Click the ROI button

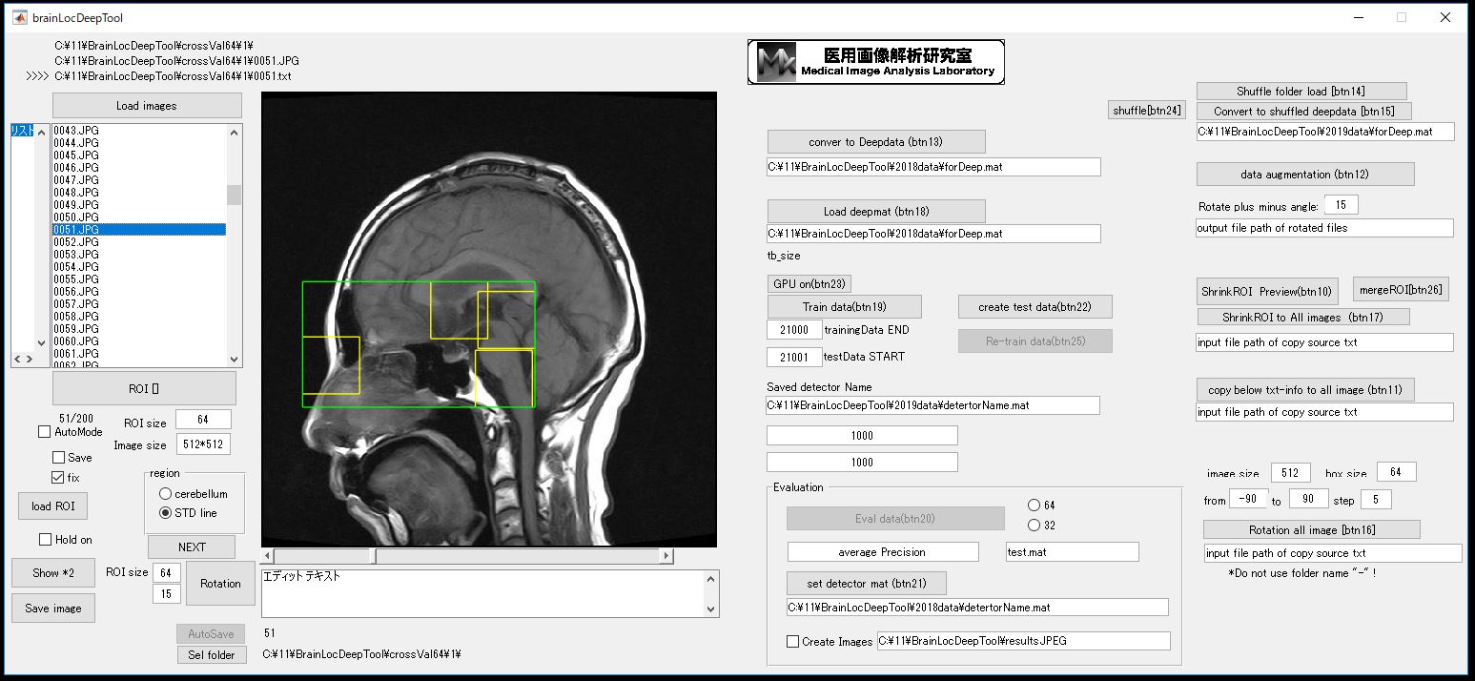click(x=144, y=389)
